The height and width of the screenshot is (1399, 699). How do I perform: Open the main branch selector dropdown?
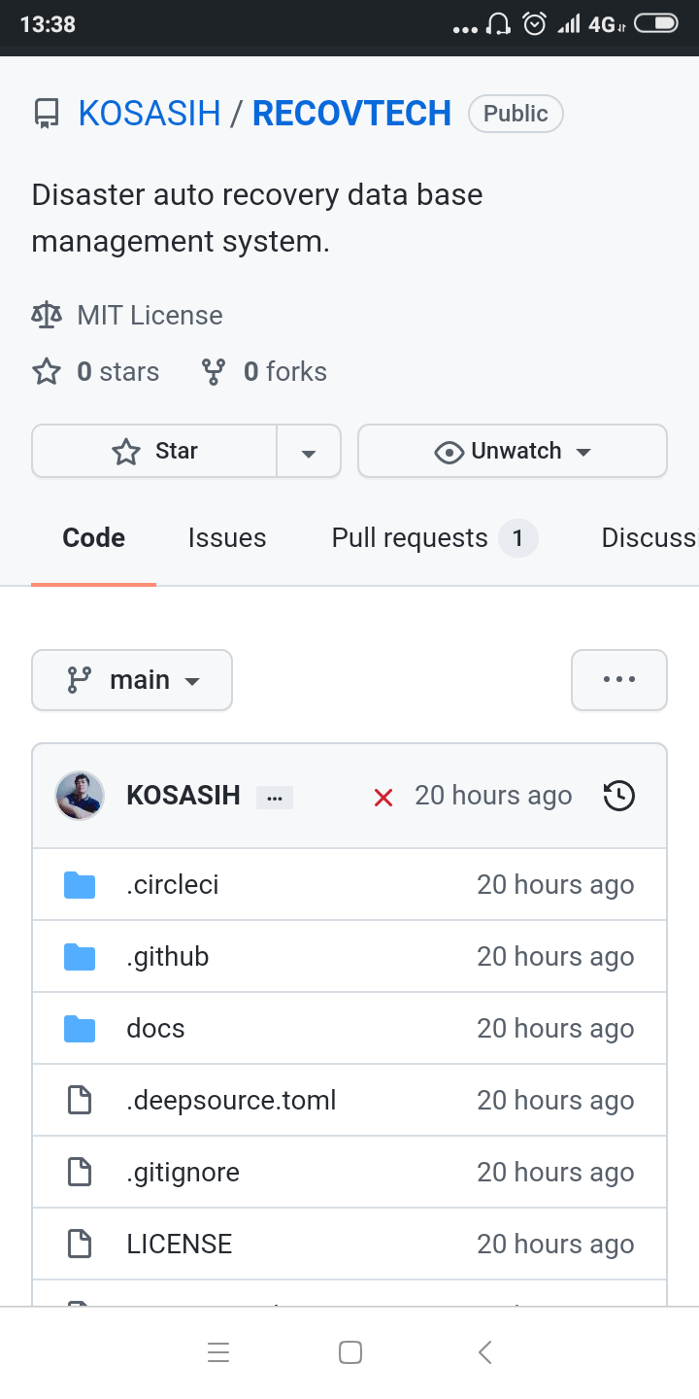pos(132,680)
